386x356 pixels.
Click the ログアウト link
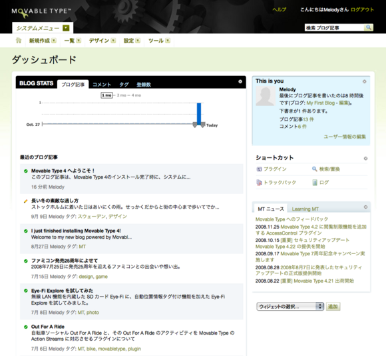coord(362,9)
